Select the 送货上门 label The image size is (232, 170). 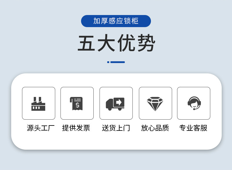click(116, 128)
